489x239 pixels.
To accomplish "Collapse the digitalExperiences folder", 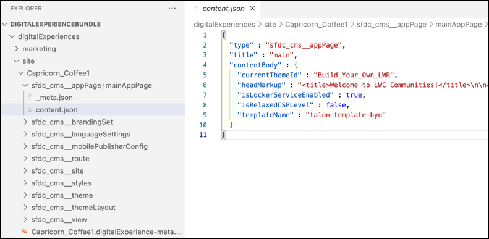I will pyautogui.click(x=12, y=36).
